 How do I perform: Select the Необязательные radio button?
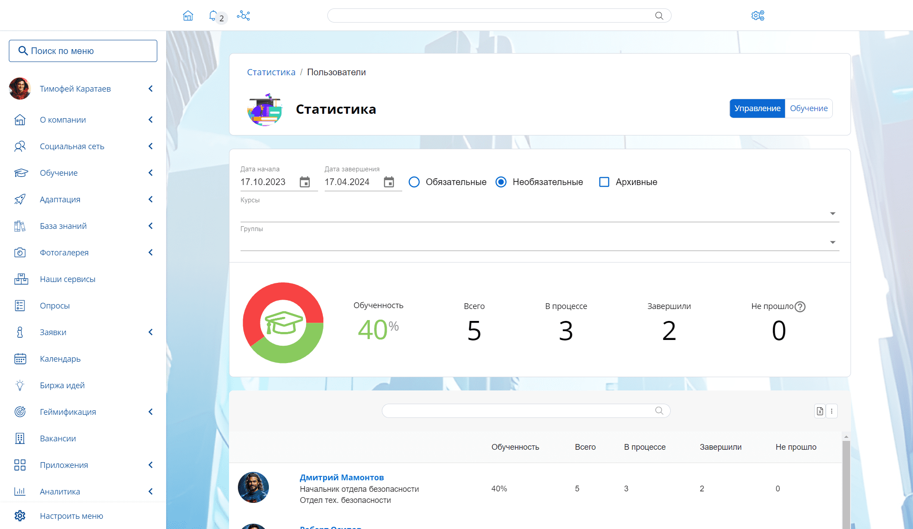click(x=501, y=182)
